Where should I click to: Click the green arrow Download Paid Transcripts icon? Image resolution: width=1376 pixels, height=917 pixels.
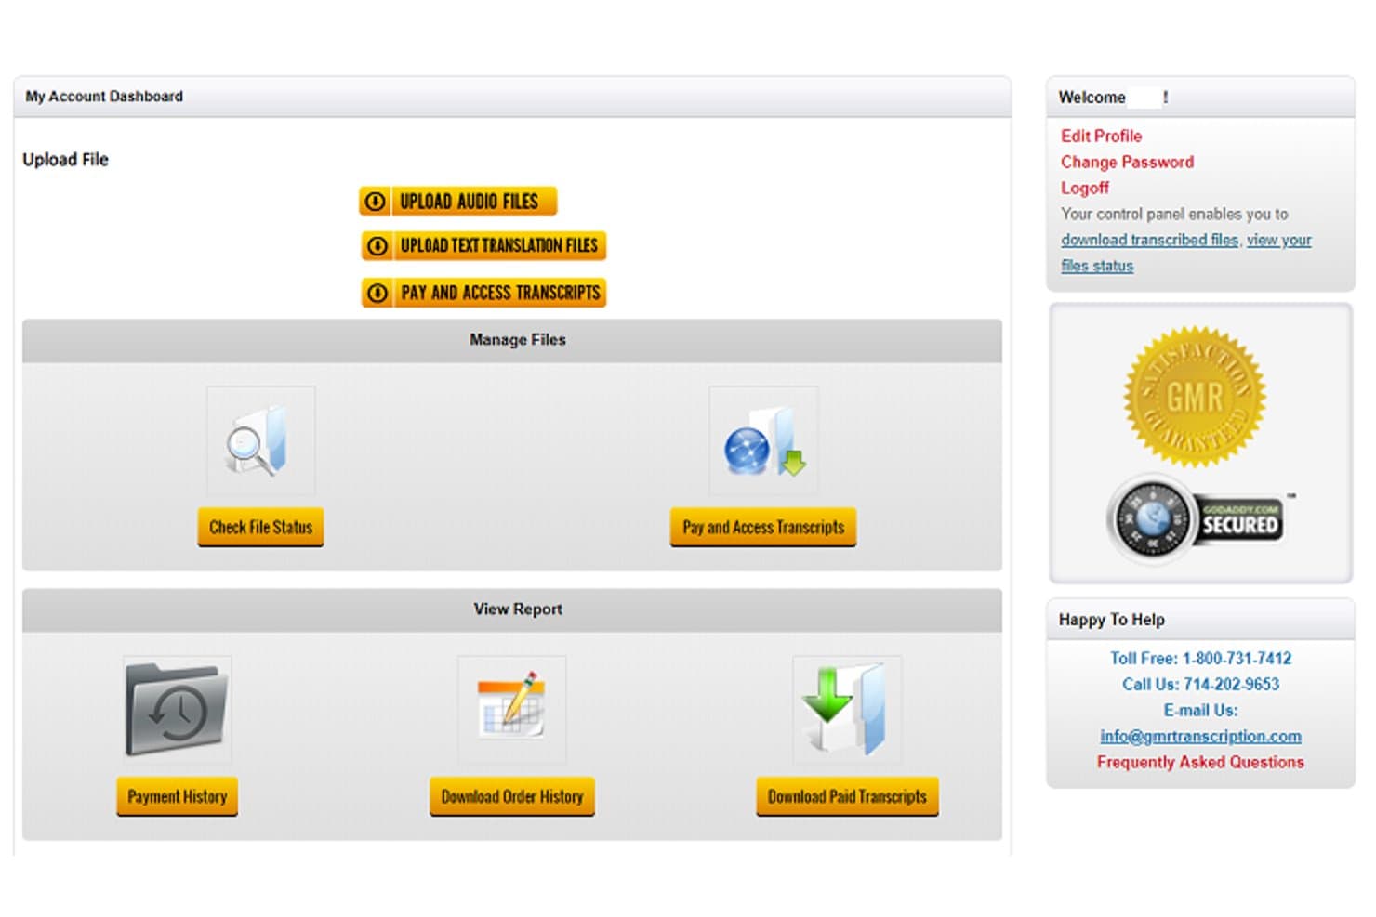847,710
